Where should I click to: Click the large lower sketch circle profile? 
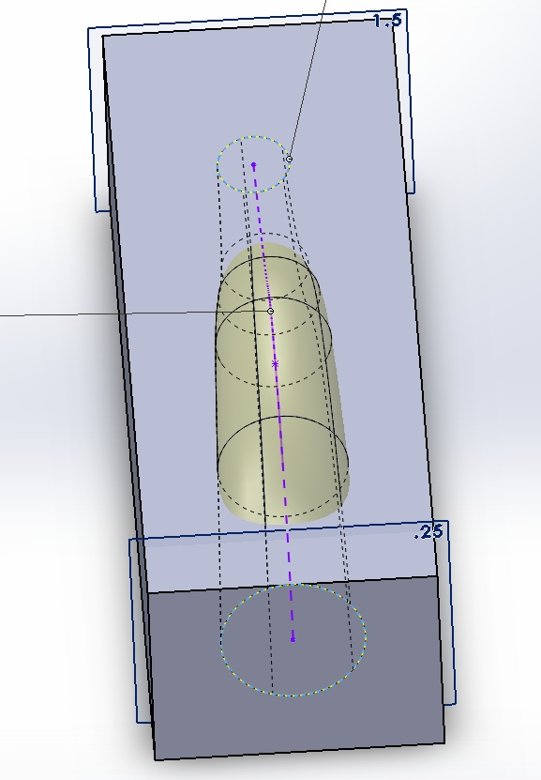[293, 640]
